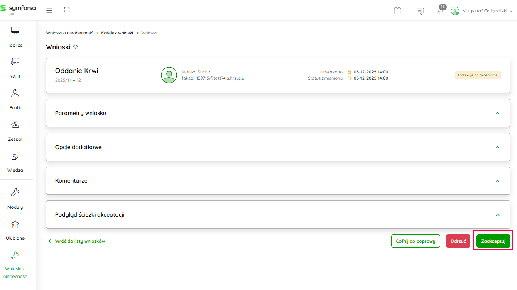Open the notifications bell with 18 badge
Image resolution: width=517 pixels, height=290 pixels.
[x=441, y=11]
